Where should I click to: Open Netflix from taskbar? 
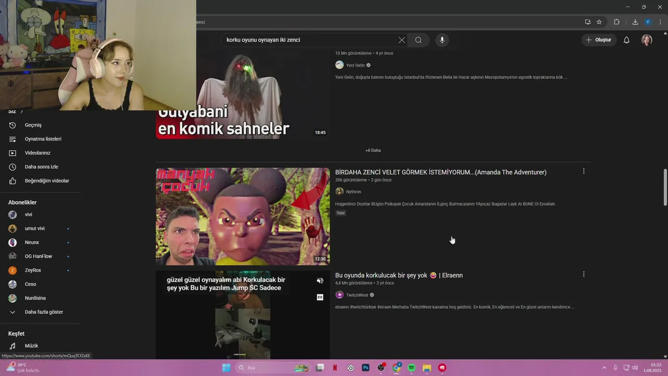335,368
